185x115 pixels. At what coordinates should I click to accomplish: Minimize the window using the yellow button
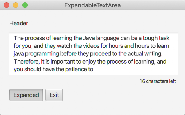click(x=16, y=5)
